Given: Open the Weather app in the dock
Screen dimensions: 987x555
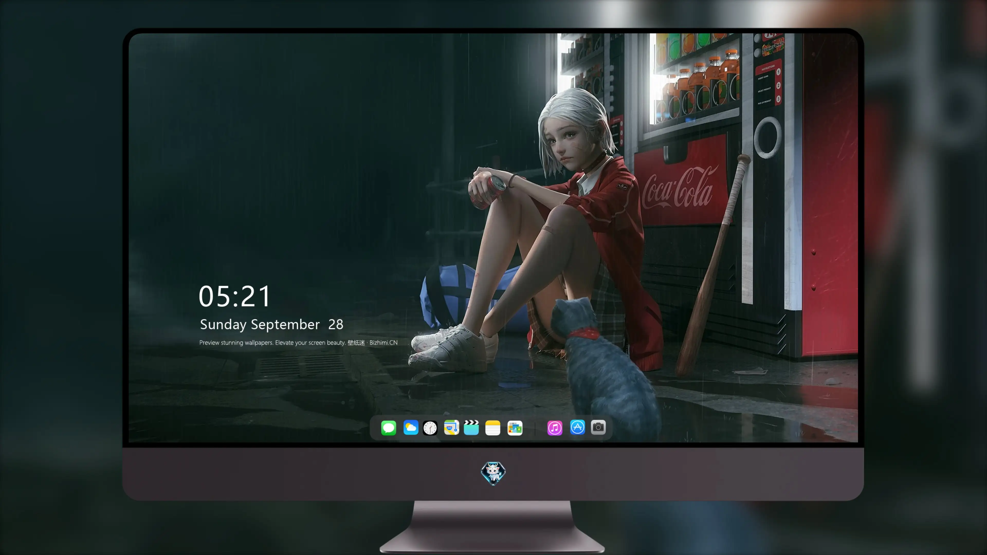Looking at the screenshot, I should click(411, 428).
